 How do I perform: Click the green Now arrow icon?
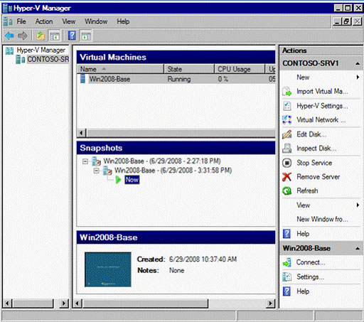coord(118,180)
